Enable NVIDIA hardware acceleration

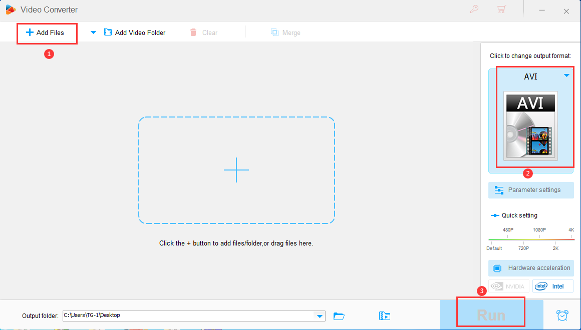pos(508,286)
